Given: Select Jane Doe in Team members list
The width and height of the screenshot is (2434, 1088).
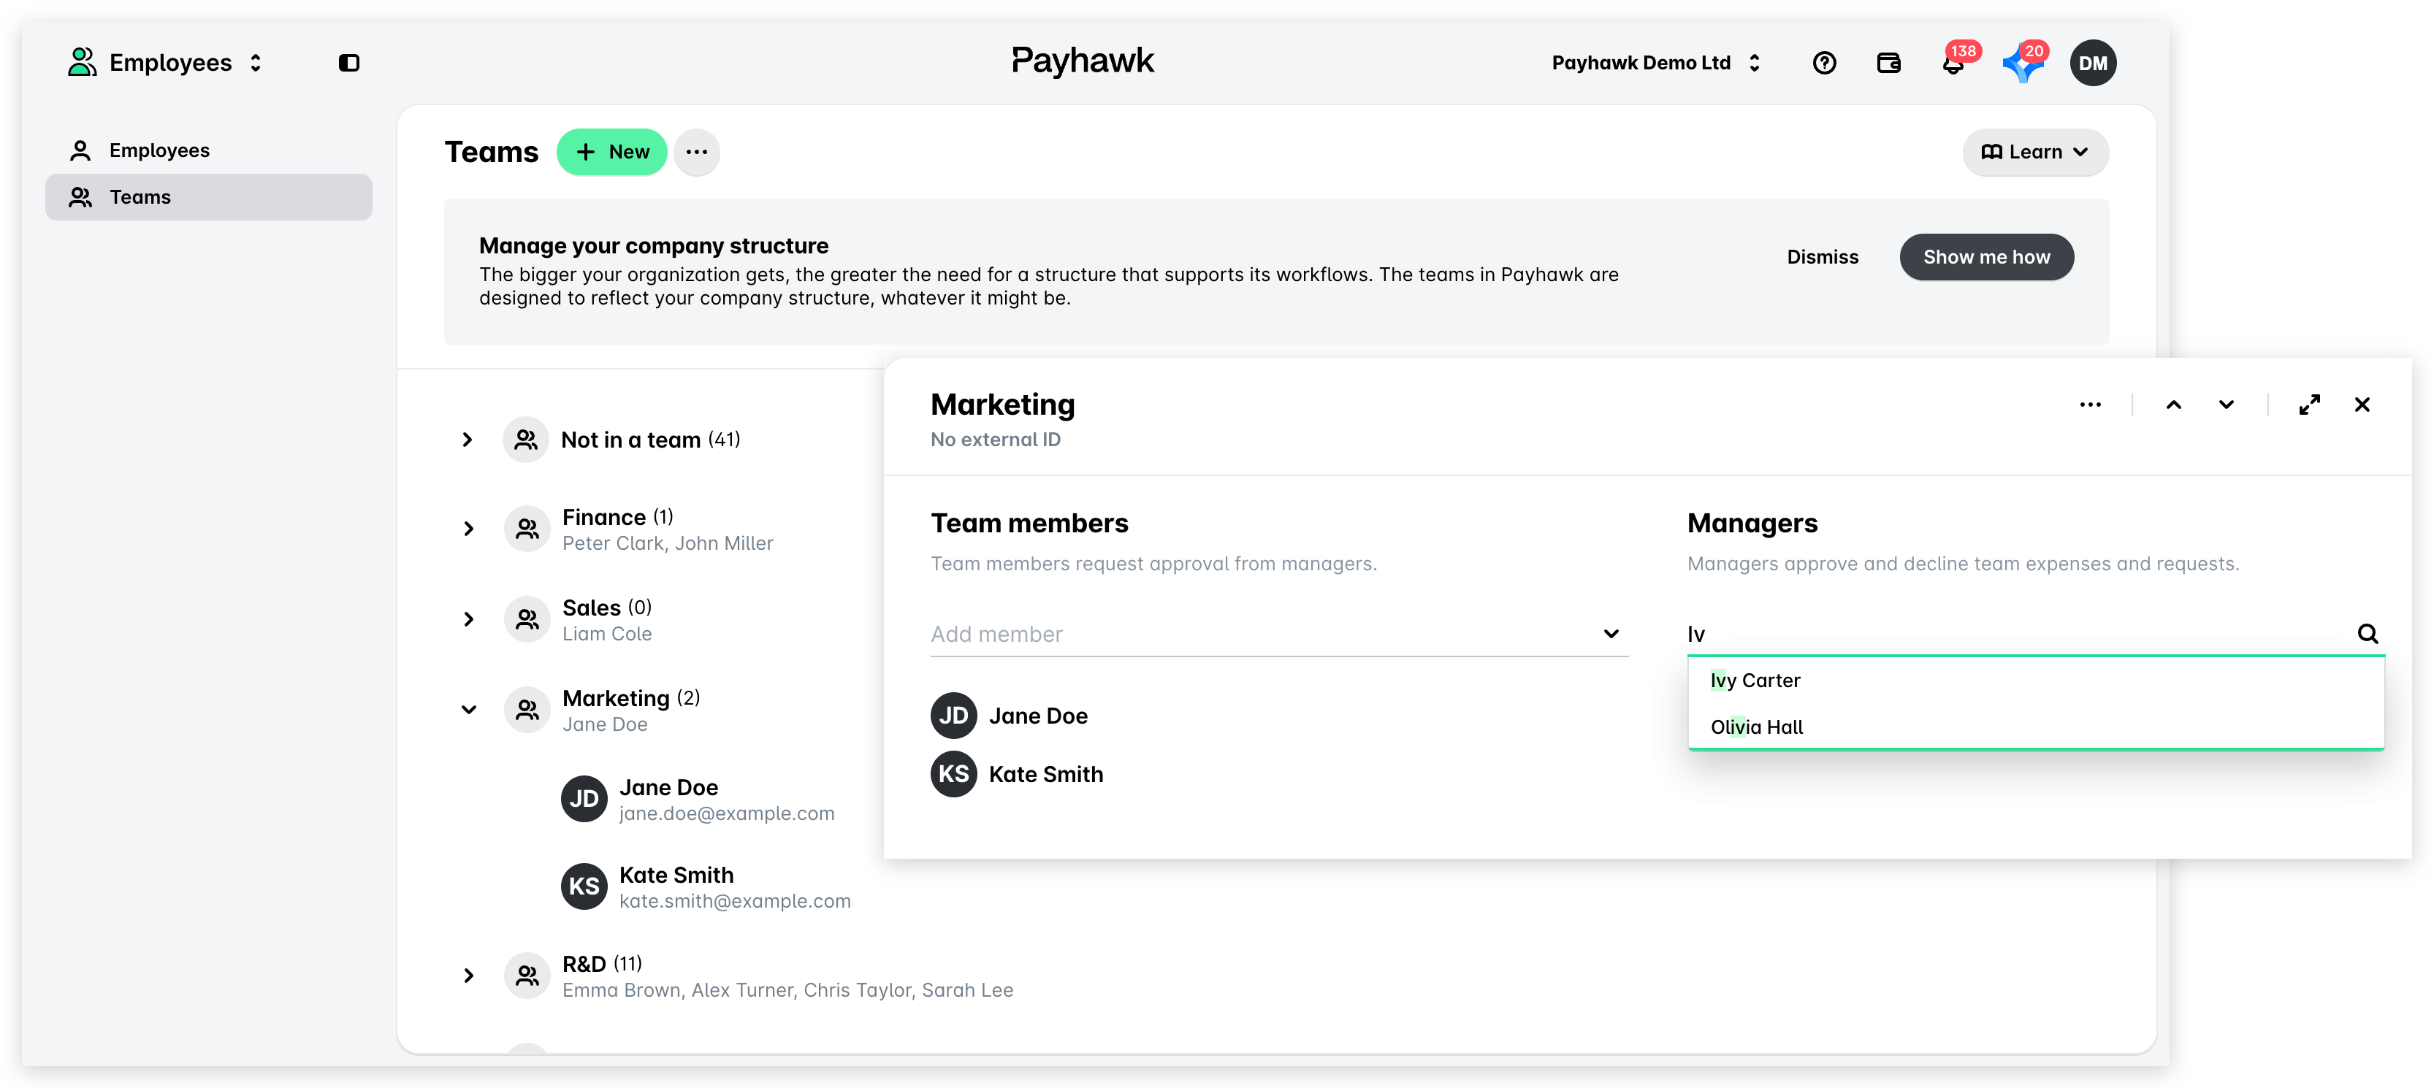Looking at the screenshot, I should point(1009,716).
